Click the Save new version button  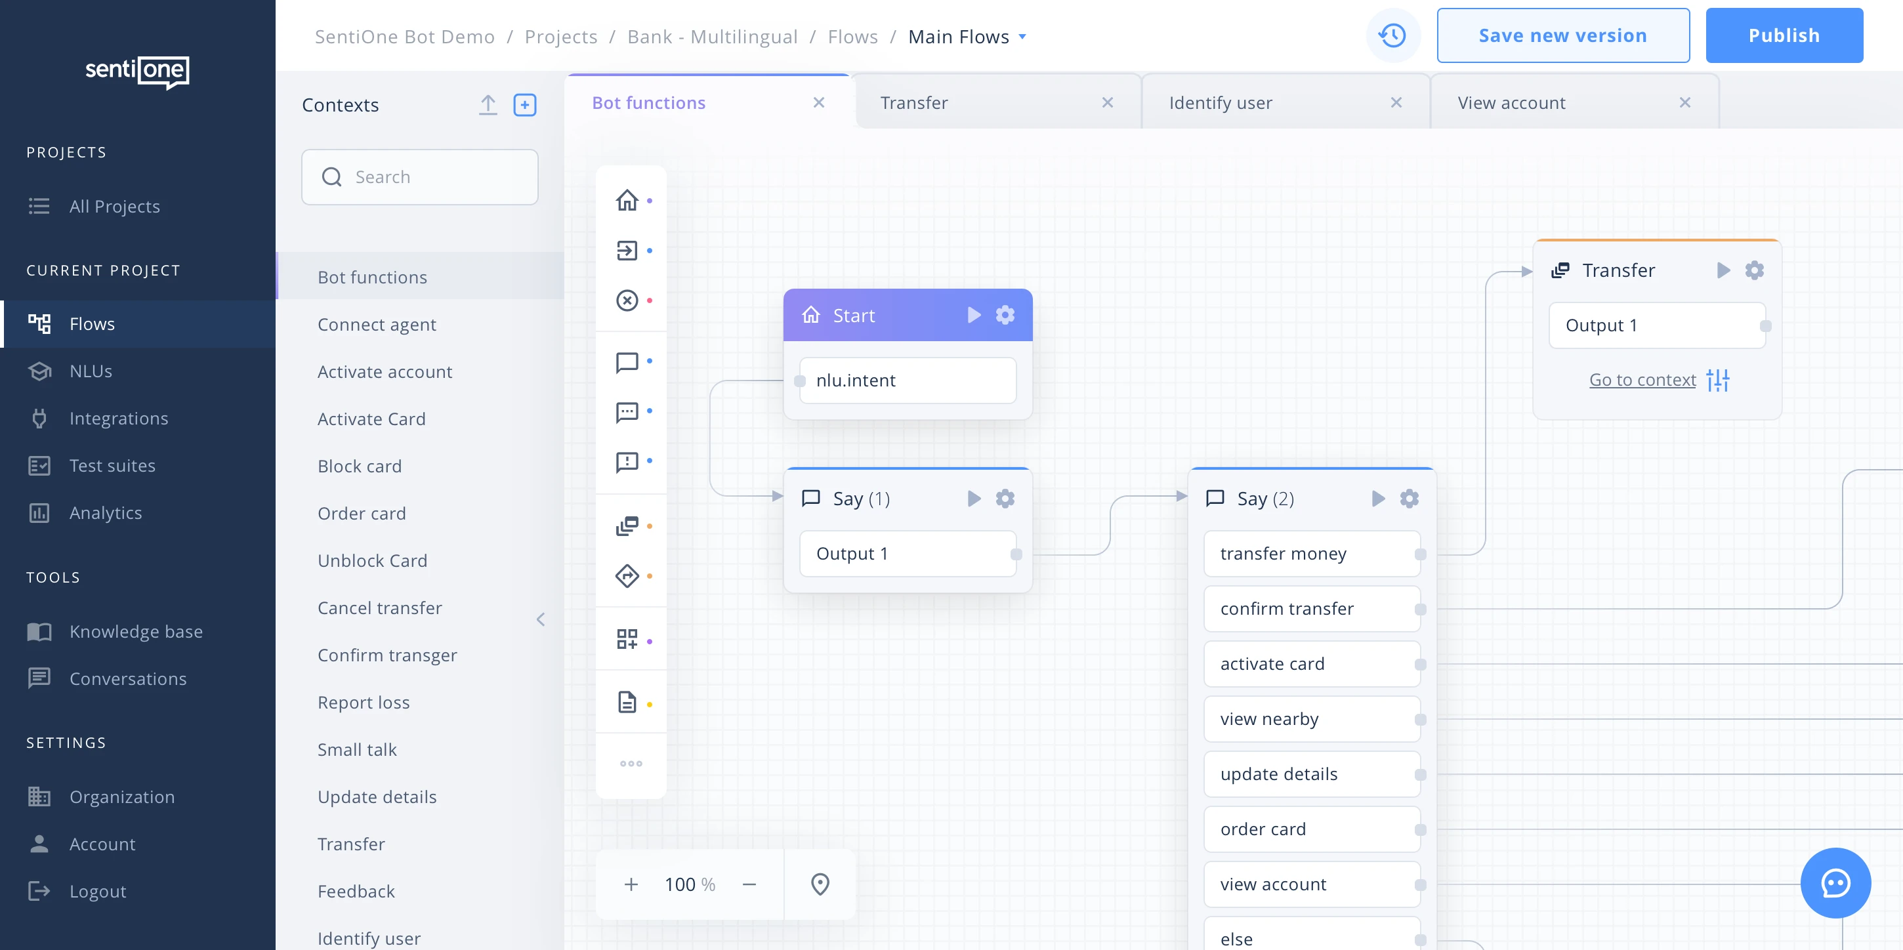pyautogui.click(x=1562, y=35)
